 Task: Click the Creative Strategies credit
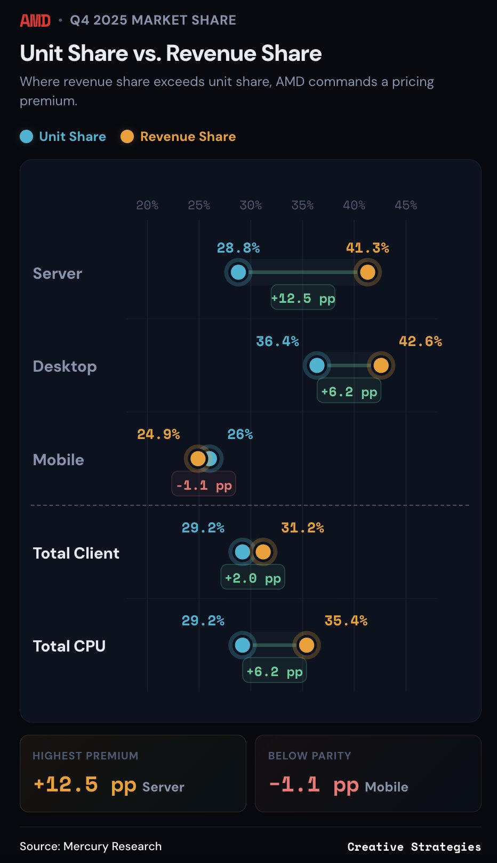(414, 847)
